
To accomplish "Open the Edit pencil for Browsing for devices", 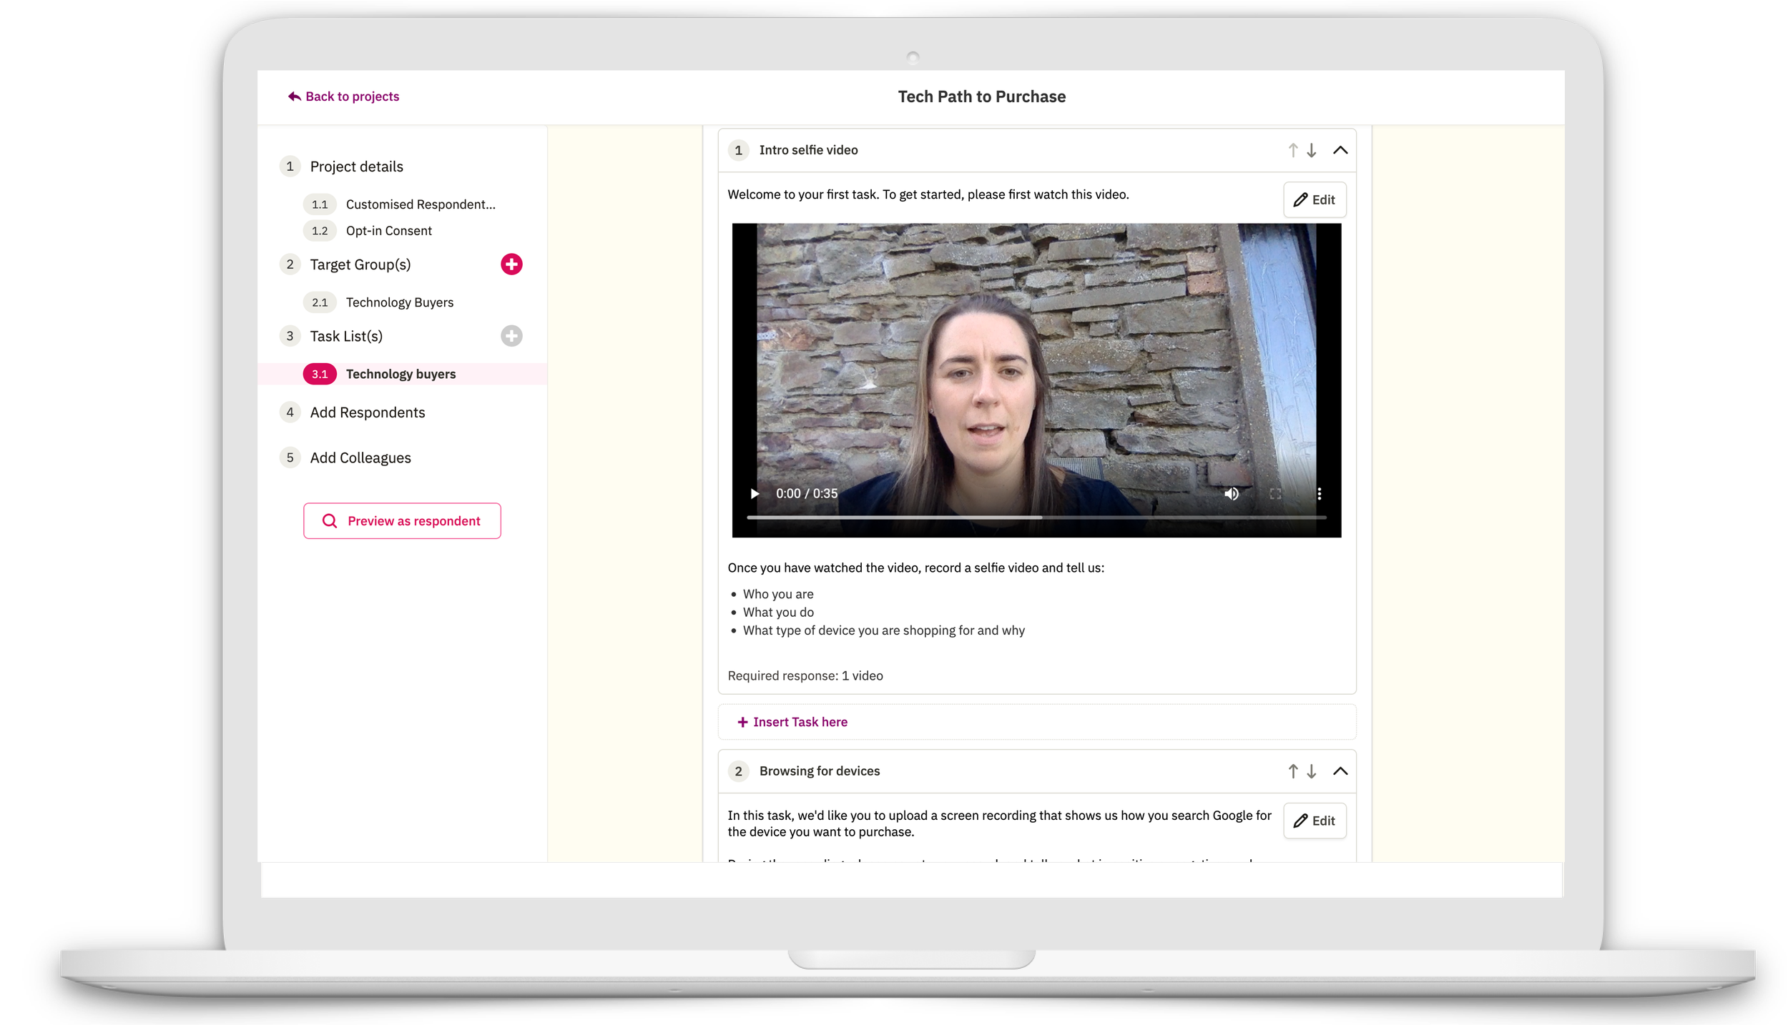I will [x=1315, y=821].
